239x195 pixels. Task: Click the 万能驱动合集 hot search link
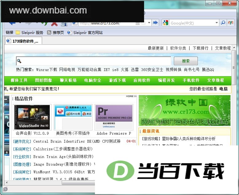pyautogui.click(x=89, y=70)
